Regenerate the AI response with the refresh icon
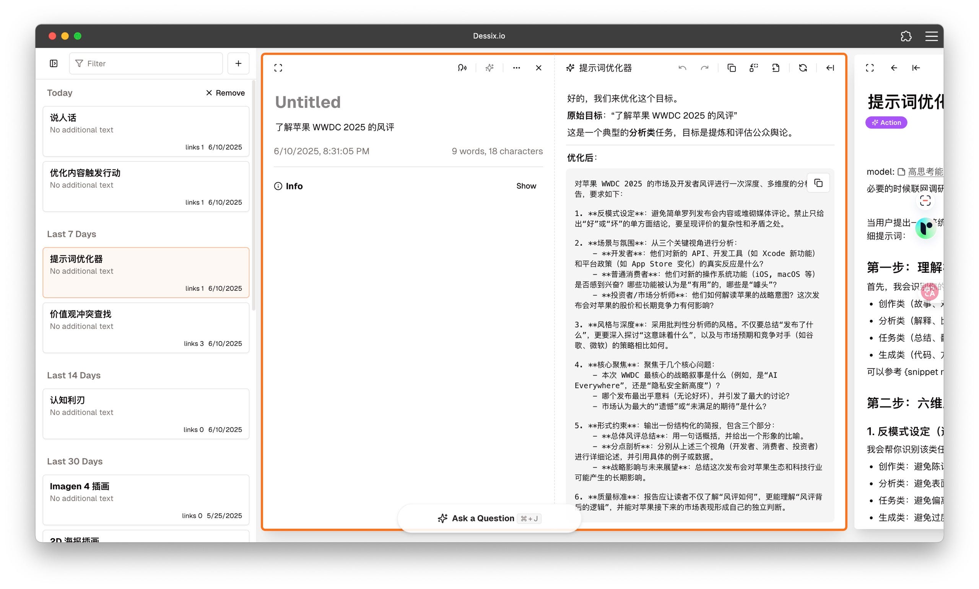This screenshot has height=589, width=979. pos(802,67)
